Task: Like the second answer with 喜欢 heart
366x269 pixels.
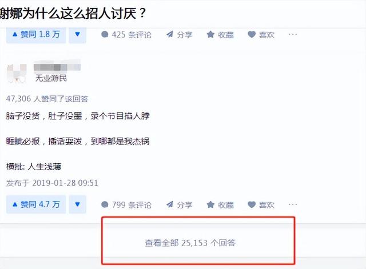Action: pos(261,205)
